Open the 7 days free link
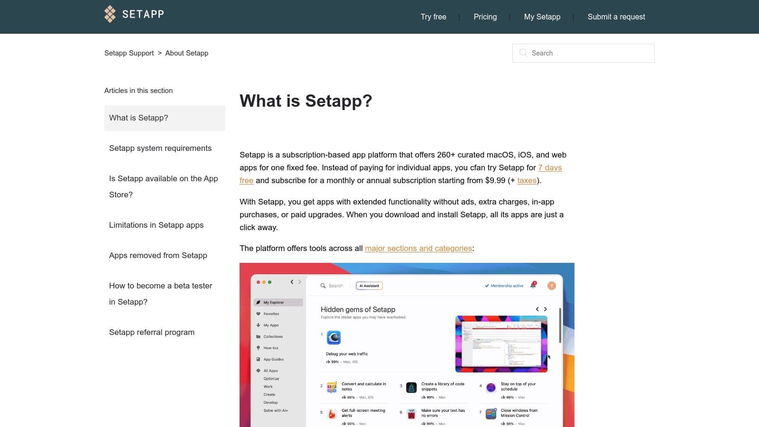Screen dimensions: 759x427 (550, 167)
